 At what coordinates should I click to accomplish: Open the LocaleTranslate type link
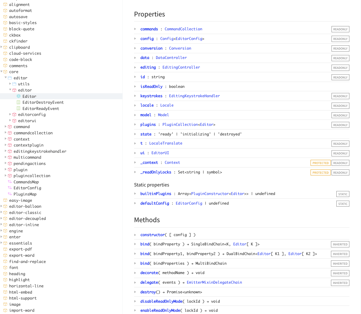tap(166, 143)
